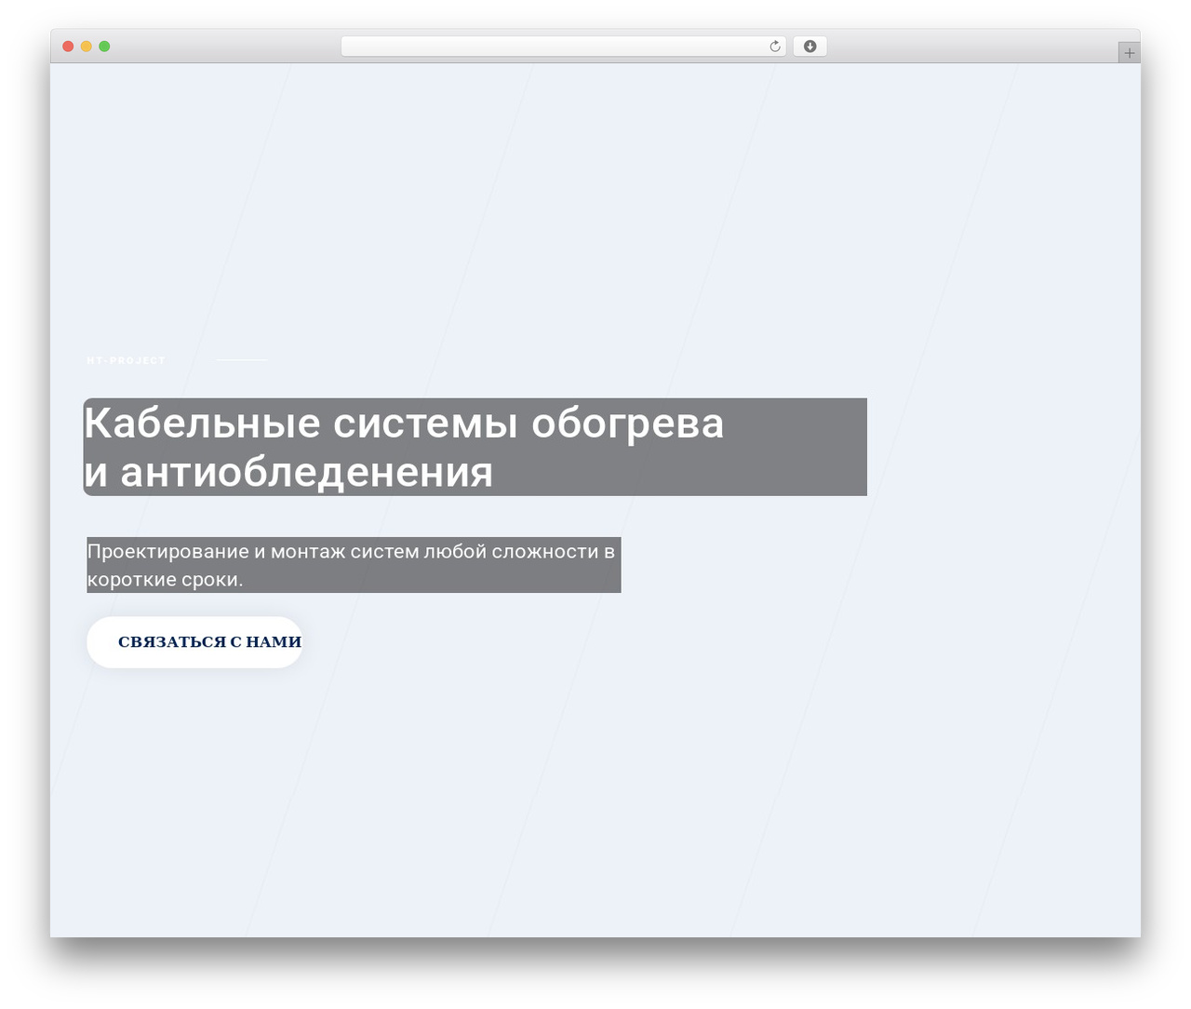
Task: Maximize the window with green button
Action: pyautogui.click(x=104, y=47)
